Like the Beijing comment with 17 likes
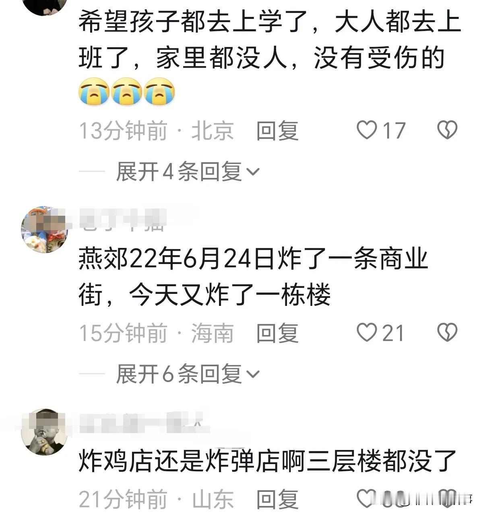The height and width of the screenshot is (516, 483). [367, 130]
